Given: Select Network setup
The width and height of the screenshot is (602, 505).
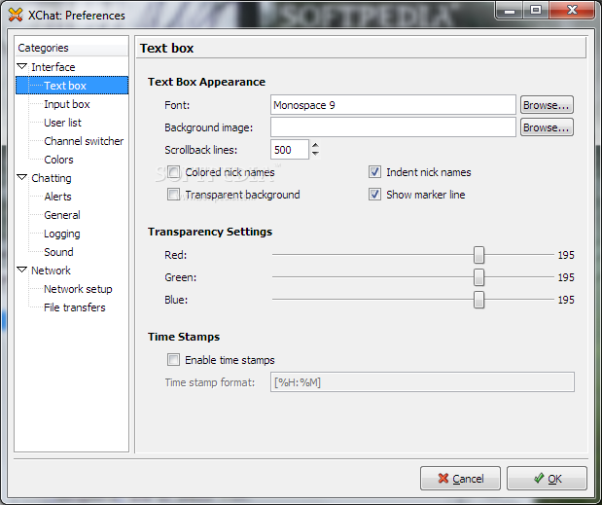Looking at the screenshot, I should (x=78, y=289).
